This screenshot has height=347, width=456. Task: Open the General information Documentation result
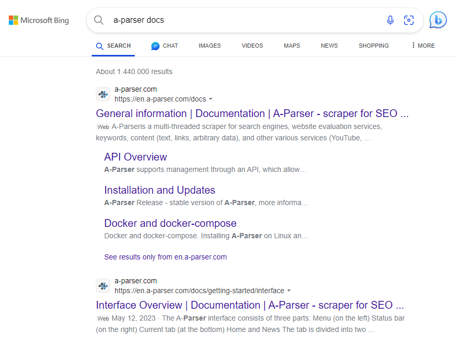(252, 113)
